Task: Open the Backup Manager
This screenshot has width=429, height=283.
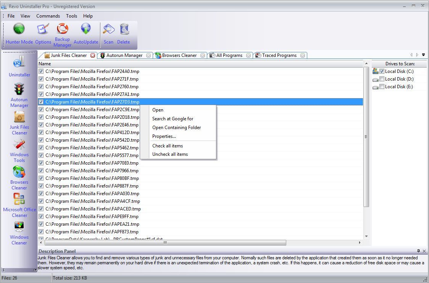Action: tap(62, 32)
